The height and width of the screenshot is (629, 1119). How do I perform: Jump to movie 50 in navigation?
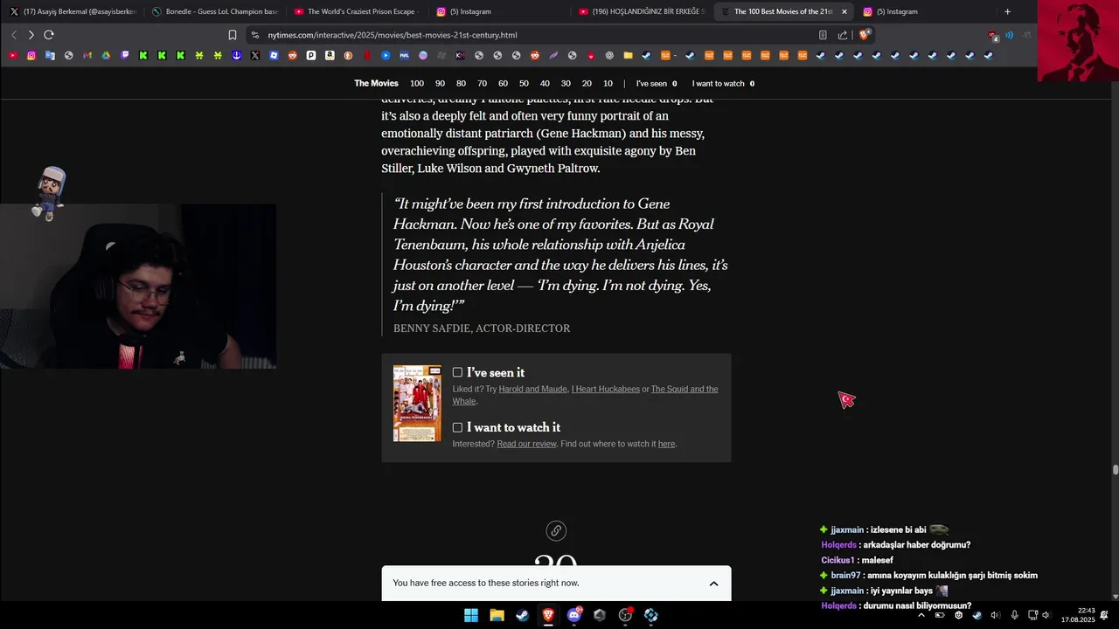[524, 84]
